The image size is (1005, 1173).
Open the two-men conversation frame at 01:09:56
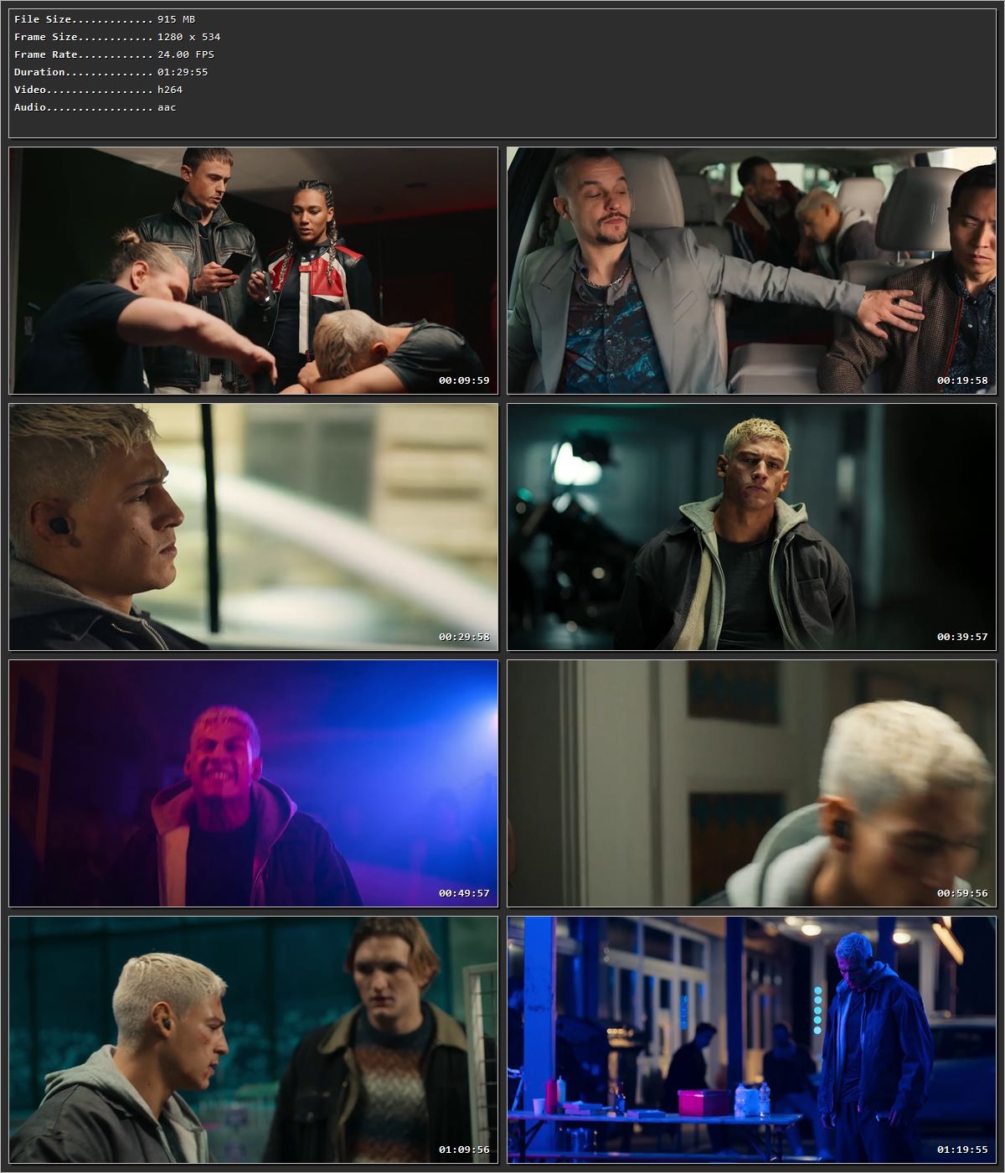coord(251,1043)
